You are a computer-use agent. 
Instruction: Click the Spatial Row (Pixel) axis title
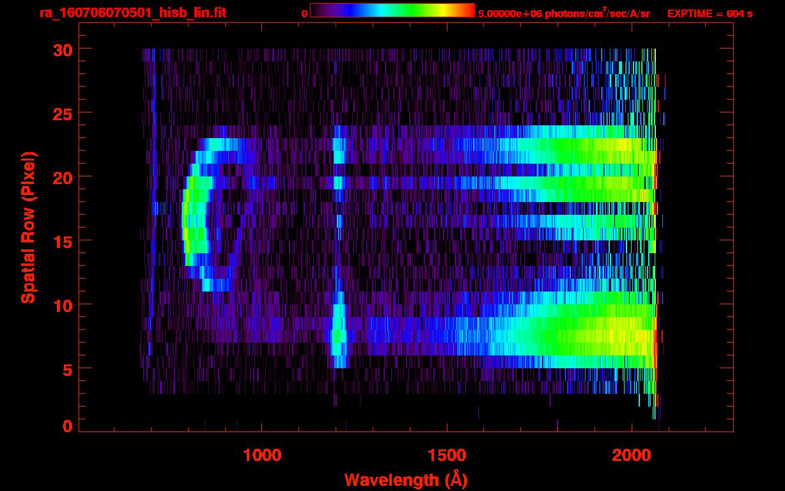(x=28, y=227)
